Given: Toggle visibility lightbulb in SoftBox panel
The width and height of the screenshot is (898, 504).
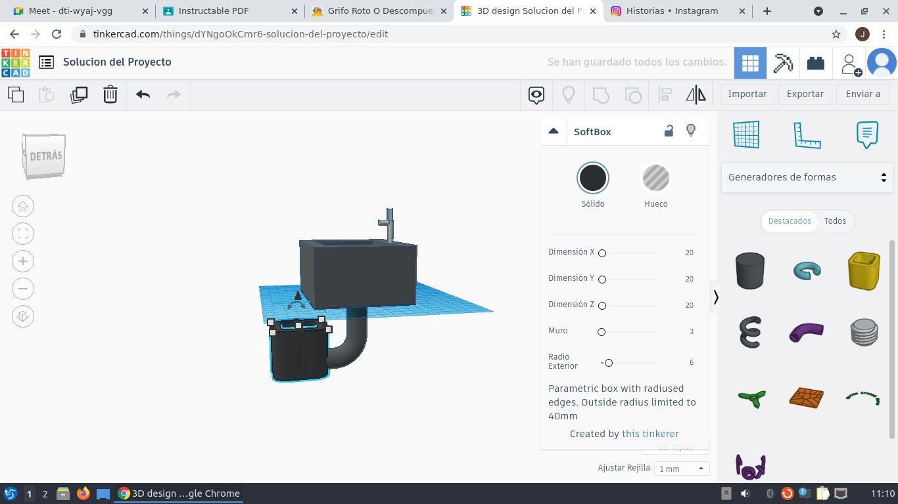Looking at the screenshot, I should [x=691, y=131].
